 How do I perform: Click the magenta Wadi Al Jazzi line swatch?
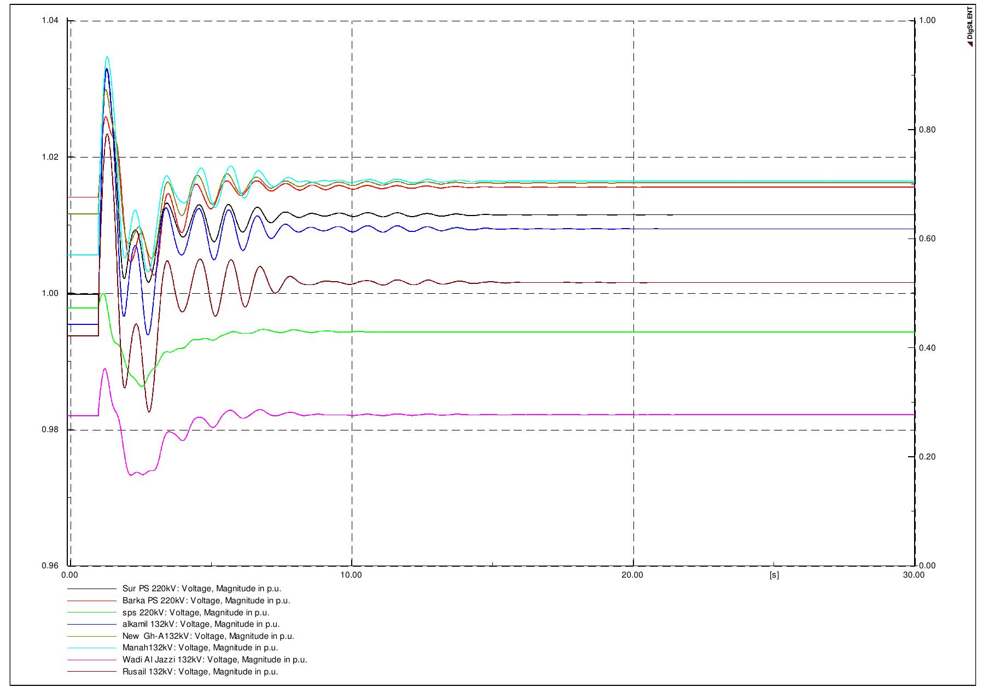[92, 660]
